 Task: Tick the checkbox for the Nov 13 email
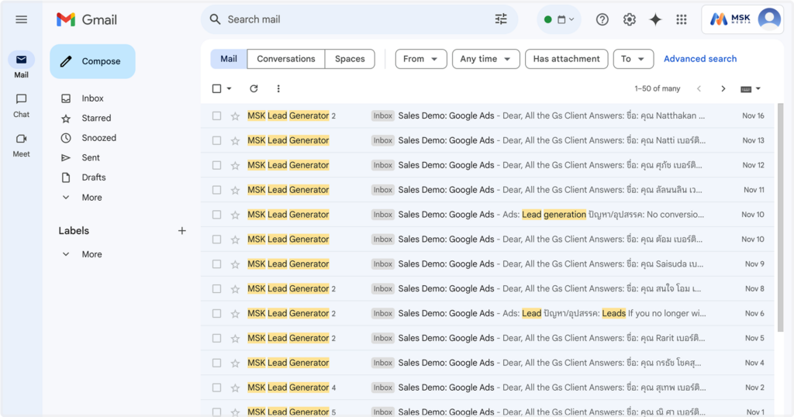217,141
